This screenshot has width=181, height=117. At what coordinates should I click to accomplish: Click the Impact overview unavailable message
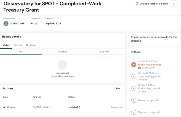pos(154,39)
